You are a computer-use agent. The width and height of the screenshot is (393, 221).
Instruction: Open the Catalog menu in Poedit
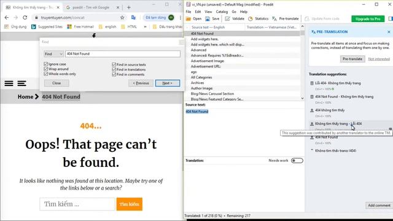point(222,12)
